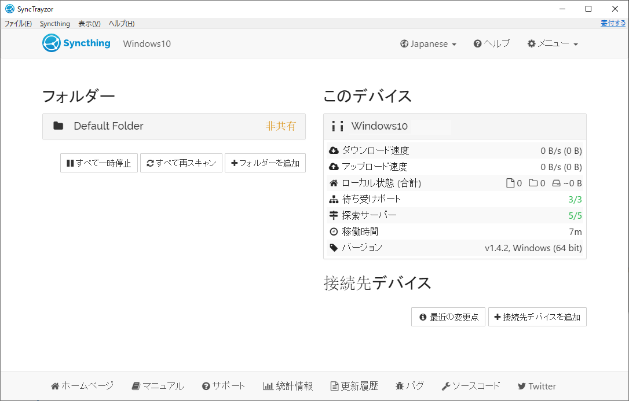
Task: Click the 寄付する donate link
Action: pos(613,23)
